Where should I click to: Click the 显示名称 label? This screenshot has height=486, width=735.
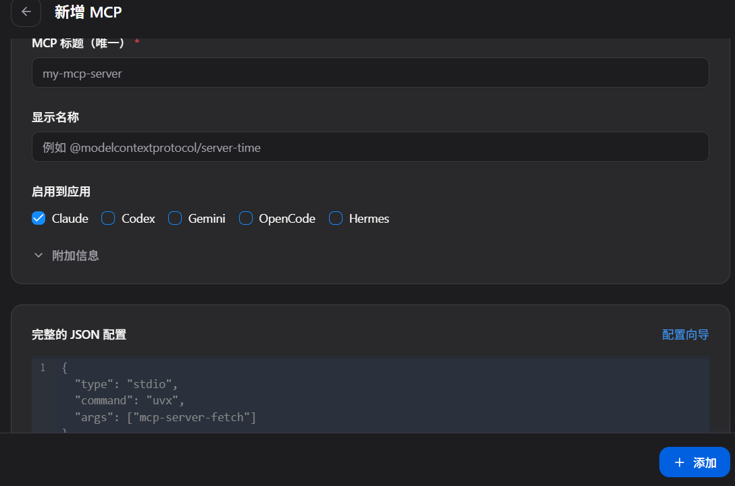(x=55, y=117)
